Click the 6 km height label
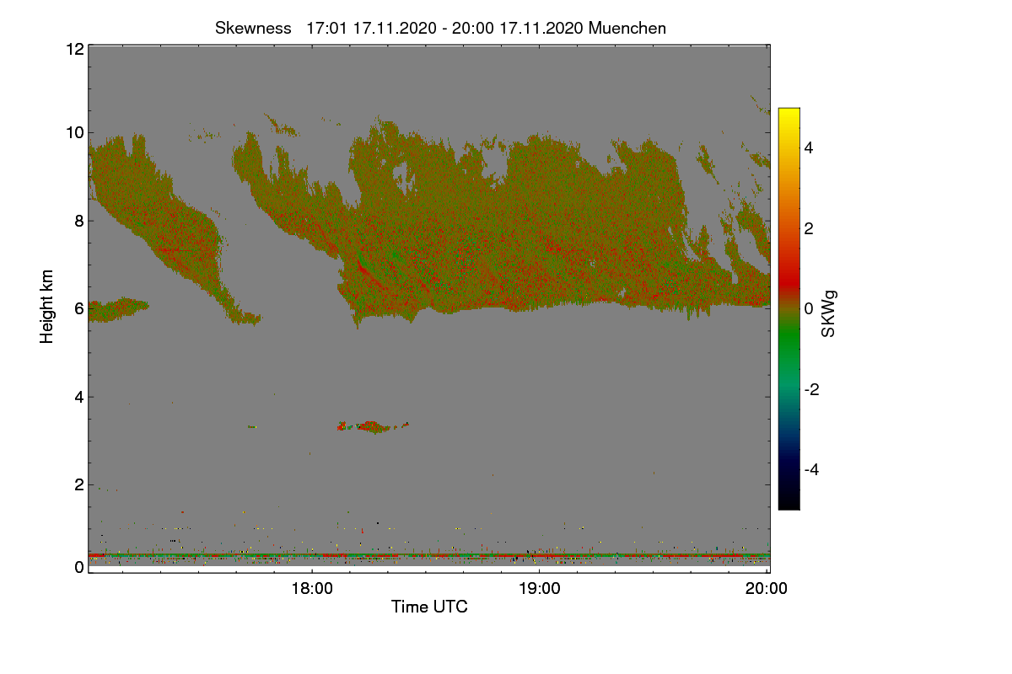 [78, 308]
